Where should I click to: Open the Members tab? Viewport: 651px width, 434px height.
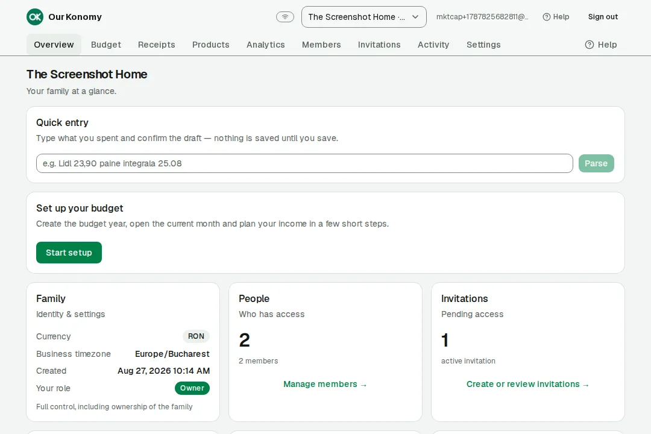pyautogui.click(x=321, y=45)
